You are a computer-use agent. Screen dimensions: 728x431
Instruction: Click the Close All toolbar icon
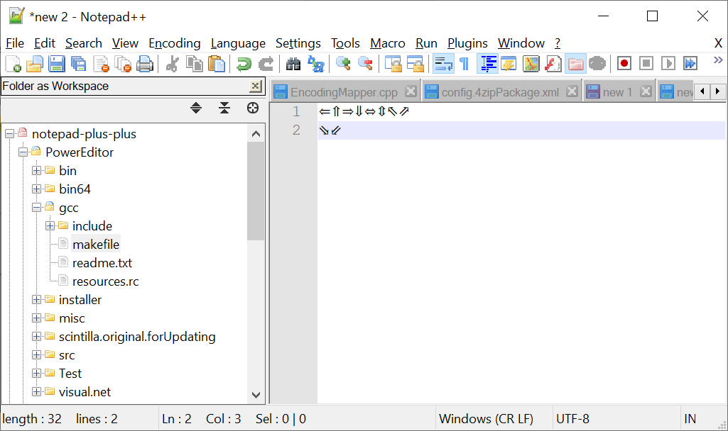(123, 64)
